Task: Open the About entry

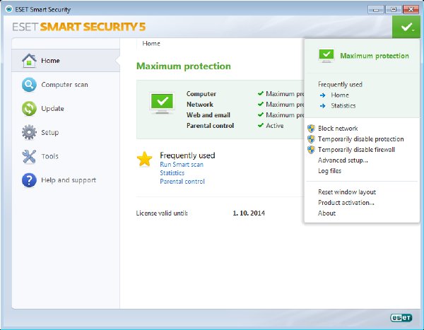Action: coord(326,213)
